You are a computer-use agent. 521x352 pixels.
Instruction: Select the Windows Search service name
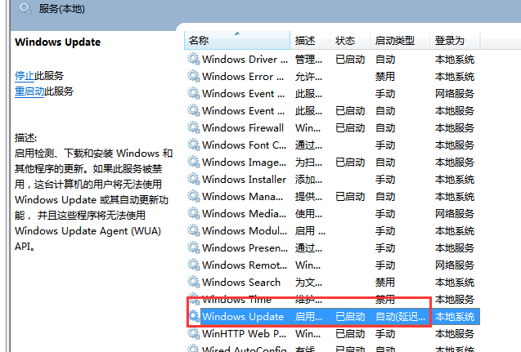[x=241, y=283]
